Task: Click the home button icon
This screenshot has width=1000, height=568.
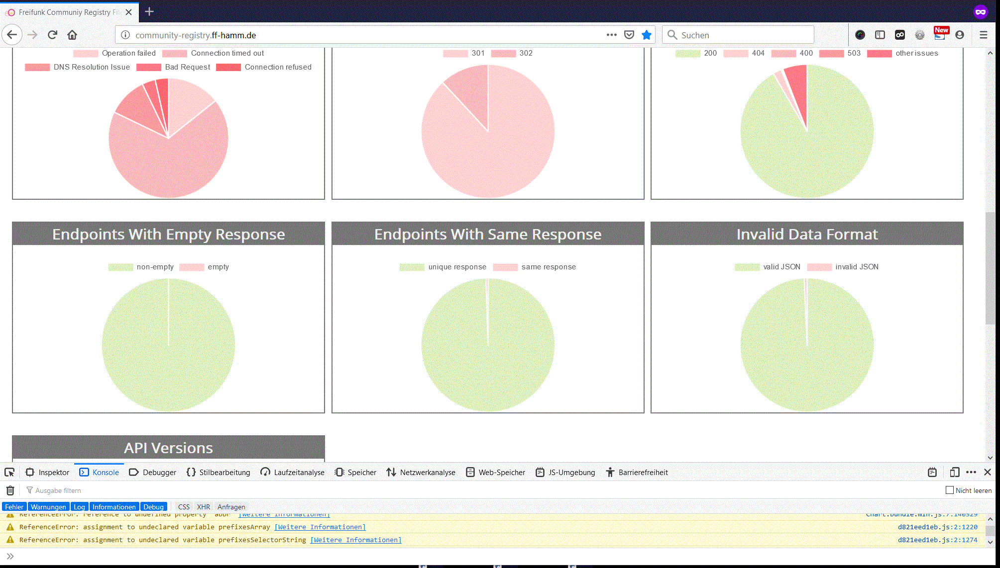Action: coord(72,35)
